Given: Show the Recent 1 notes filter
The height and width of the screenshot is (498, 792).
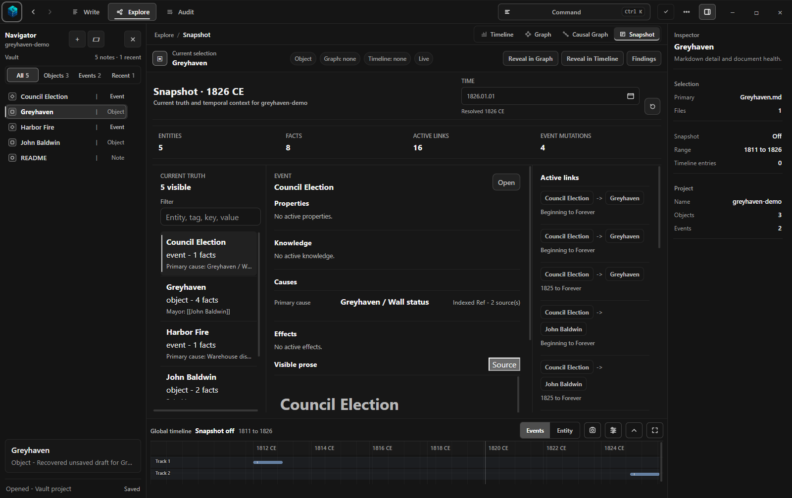Looking at the screenshot, I should tap(123, 75).
